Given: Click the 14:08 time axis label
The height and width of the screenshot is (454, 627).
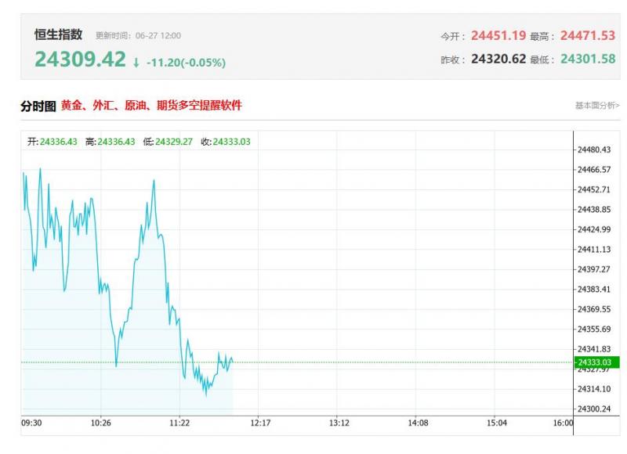Looking at the screenshot, I should pos(418,423).
